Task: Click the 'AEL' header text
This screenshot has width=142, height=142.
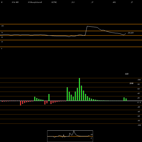Action: point(114,2)
